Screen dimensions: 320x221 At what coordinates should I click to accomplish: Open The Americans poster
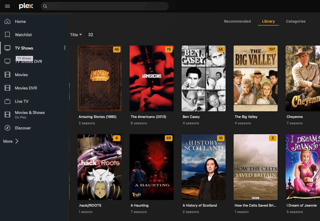tap(151, 78)
